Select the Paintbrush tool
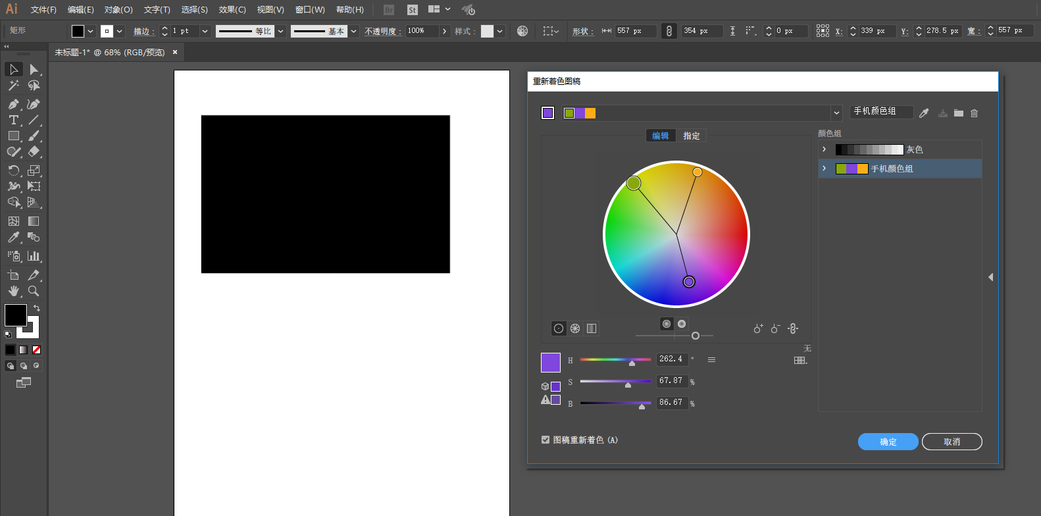 (x=34, y=136)
